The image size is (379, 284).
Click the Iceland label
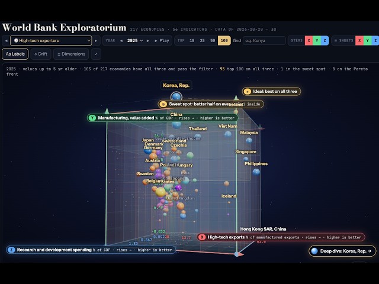tap(229, 196)
